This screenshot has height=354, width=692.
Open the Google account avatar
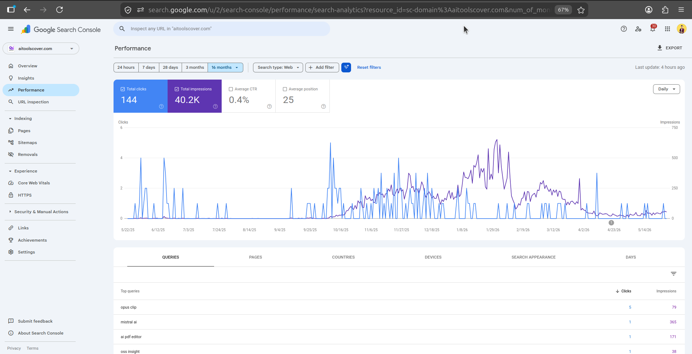pos(682,29)
